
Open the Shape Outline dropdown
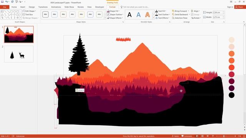[115, 15]
